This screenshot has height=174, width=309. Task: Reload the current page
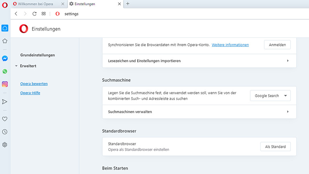(x=34, y=14)
